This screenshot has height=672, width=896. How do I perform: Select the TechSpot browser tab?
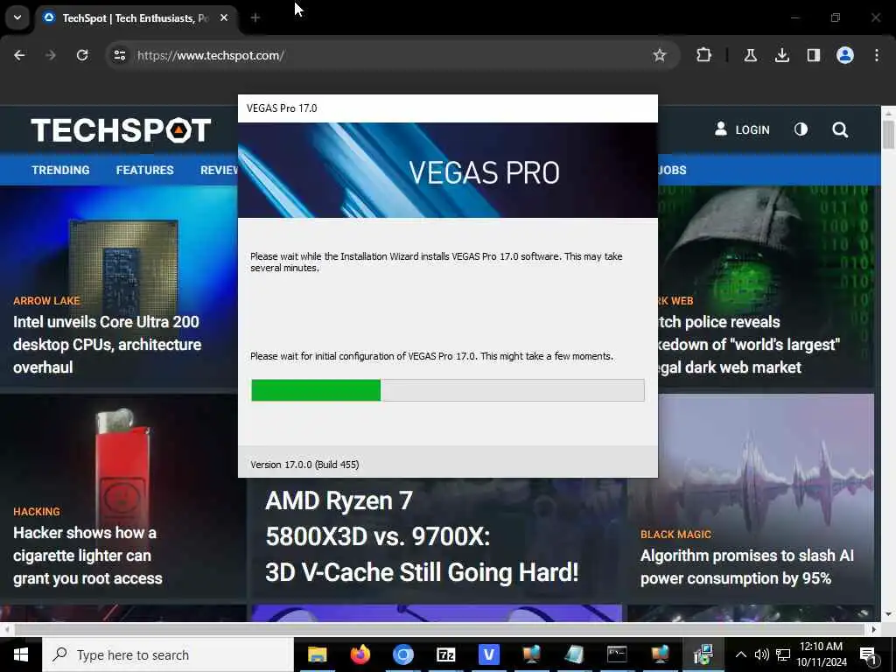[136, 17]
